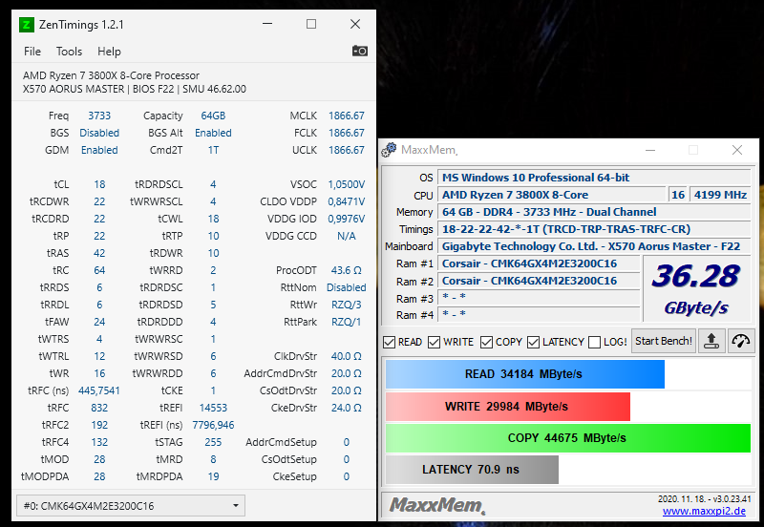Click the Cmd2T value 1T
The image size is (764, 527).
(x=213, y=150)
